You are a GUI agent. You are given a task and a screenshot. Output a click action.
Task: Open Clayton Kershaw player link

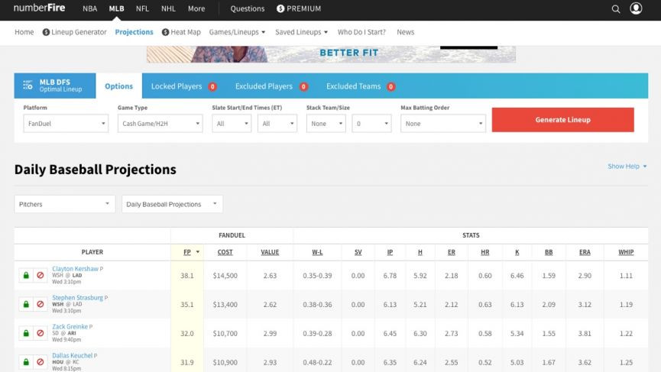tap(75, 268)
